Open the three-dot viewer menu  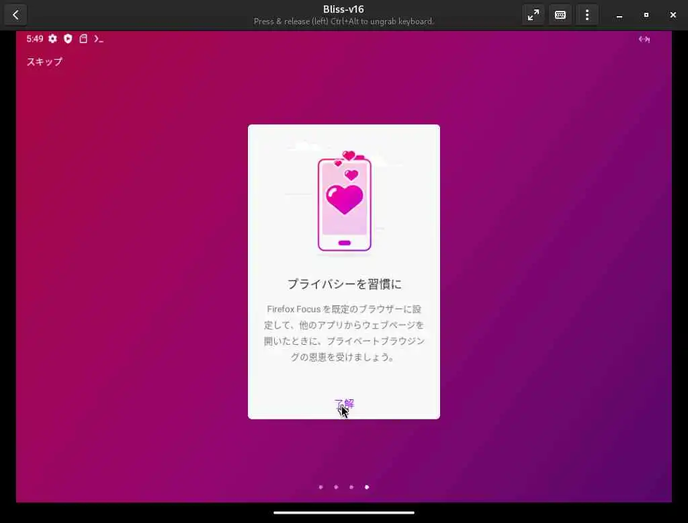click(x=587, y=15)
